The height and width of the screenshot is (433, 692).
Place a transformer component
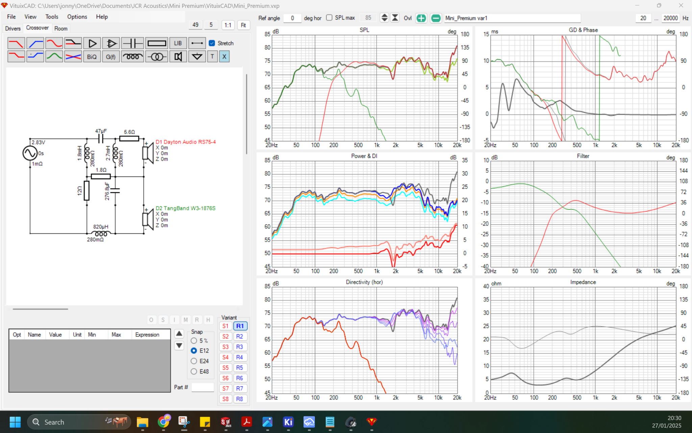pyautogui.click(x=157, y=56)
